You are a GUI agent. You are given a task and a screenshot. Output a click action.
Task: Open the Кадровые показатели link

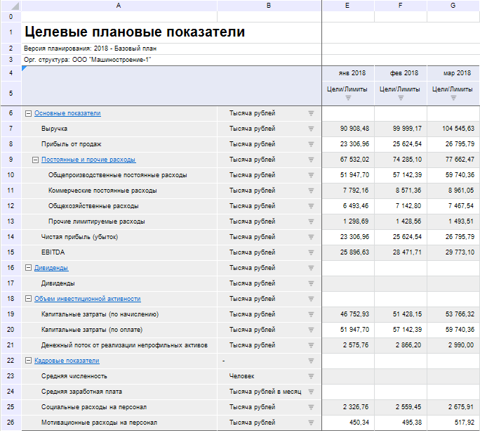(67, 361)
